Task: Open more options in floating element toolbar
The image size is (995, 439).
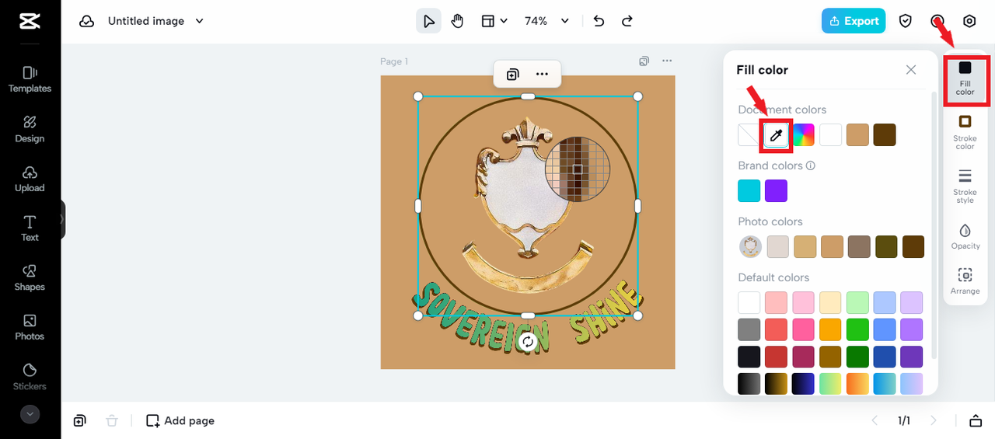Action: [542, 75]
